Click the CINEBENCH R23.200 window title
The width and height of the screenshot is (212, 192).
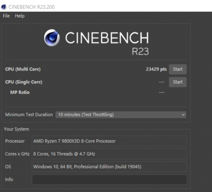(32, 7)
